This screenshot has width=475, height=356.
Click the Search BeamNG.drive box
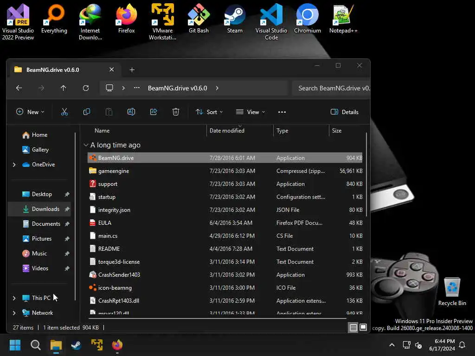(x=332, y=88)
